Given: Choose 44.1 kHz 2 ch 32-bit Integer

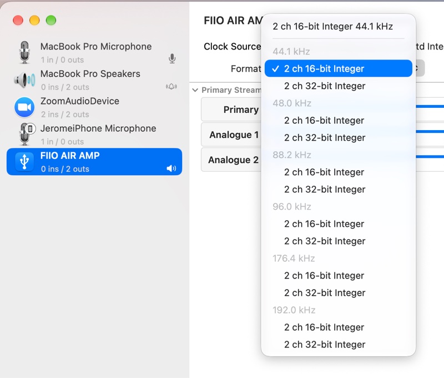Looking at the screenshot, I should (x=339, y=86).
